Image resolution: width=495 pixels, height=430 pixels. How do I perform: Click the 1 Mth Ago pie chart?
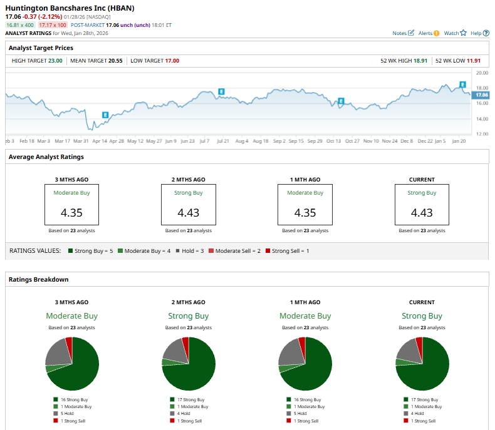coord(305,364)
